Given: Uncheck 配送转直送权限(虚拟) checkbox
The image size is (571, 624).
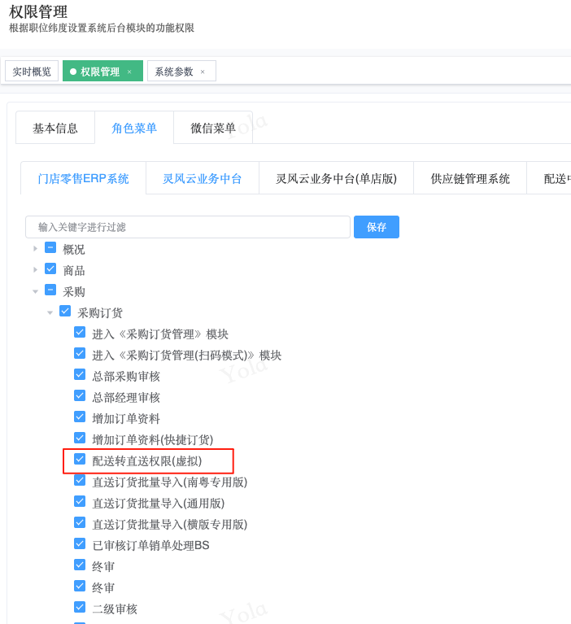Looking at the screenshot, I should pyautogui.click(x=80, y=459).
